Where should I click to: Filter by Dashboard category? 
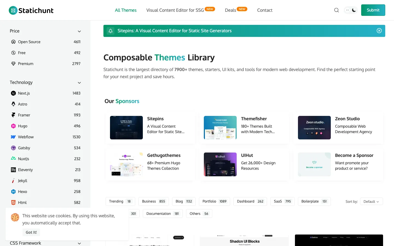(x=250, y=201)
